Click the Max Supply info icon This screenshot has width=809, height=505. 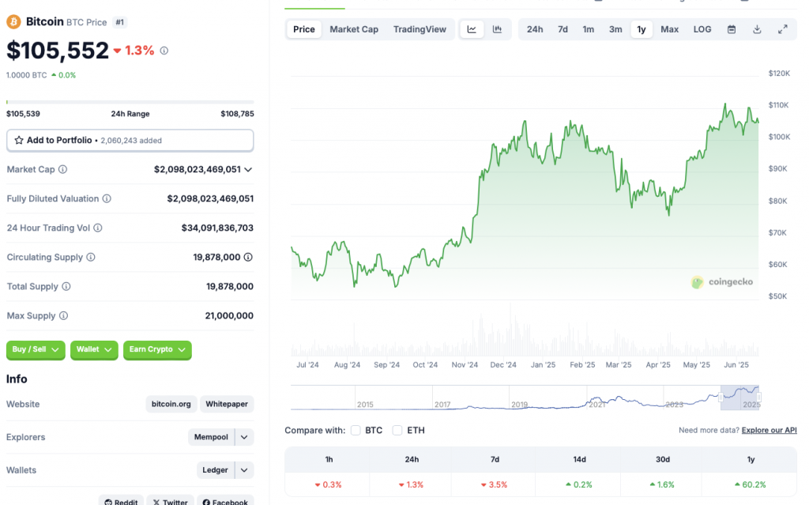pos(63,315)
